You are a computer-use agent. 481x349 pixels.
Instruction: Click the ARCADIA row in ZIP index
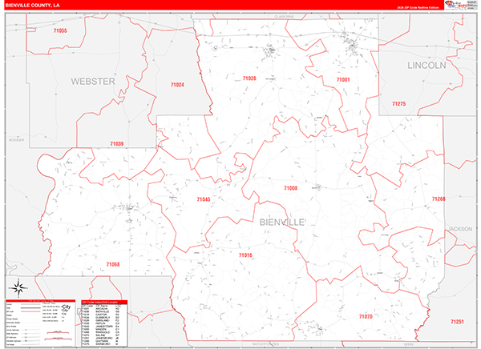click(x=101, y=308)
